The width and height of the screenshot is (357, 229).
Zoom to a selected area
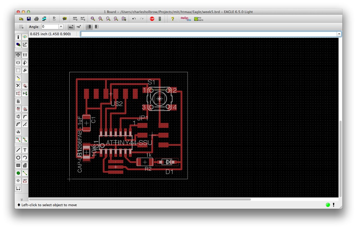pyautogui.click(x=124, y=19)
